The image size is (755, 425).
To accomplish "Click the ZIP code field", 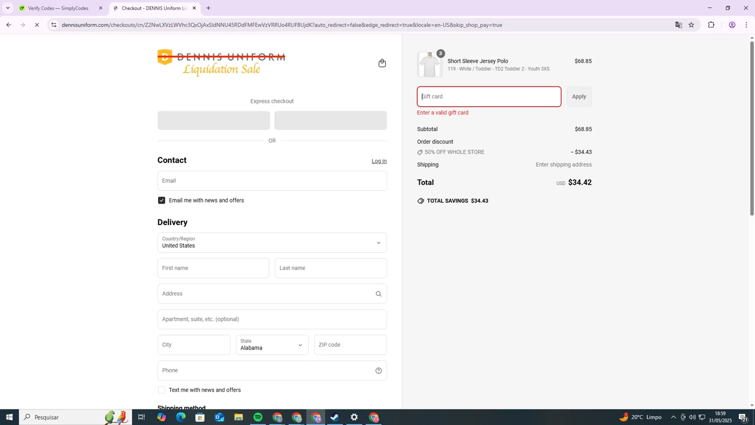I will [350, 345].
